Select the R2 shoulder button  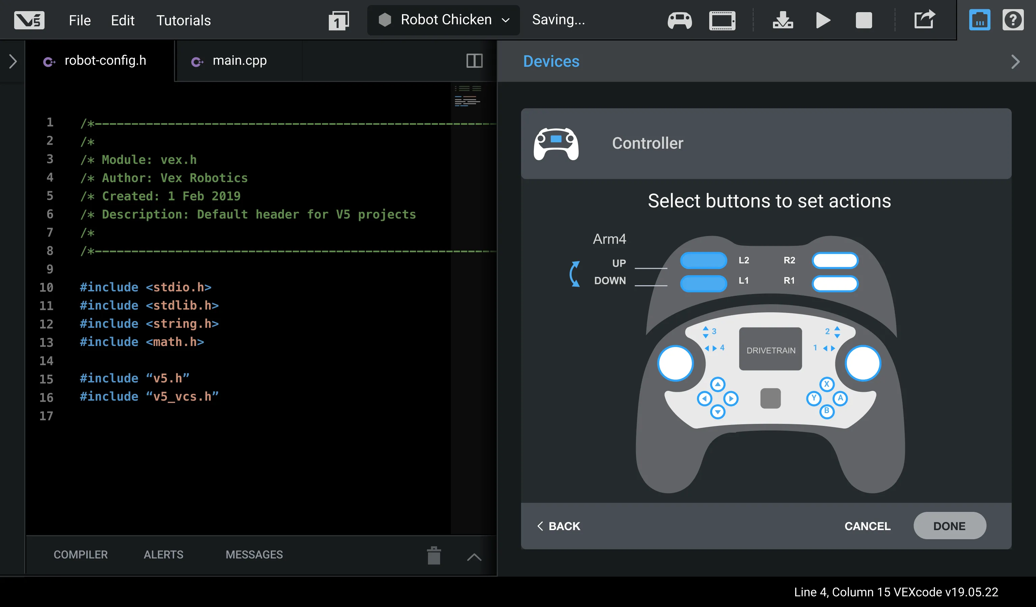pos(835,260)
